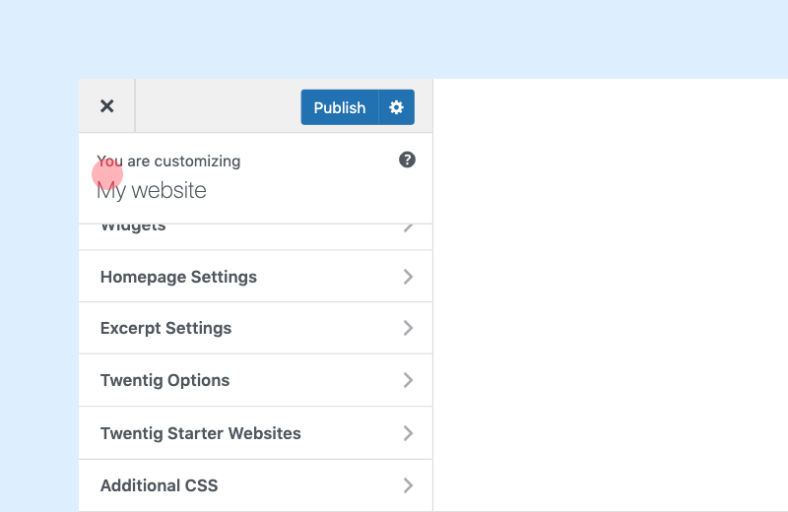Expand Excerpt Settings chevron arrow
The width and height of the screenshot is (788, 512).
(408, 328)
